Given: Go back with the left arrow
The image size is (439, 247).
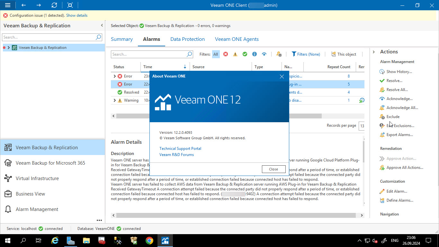Looking at the screenshot, I should click(23, 5).
